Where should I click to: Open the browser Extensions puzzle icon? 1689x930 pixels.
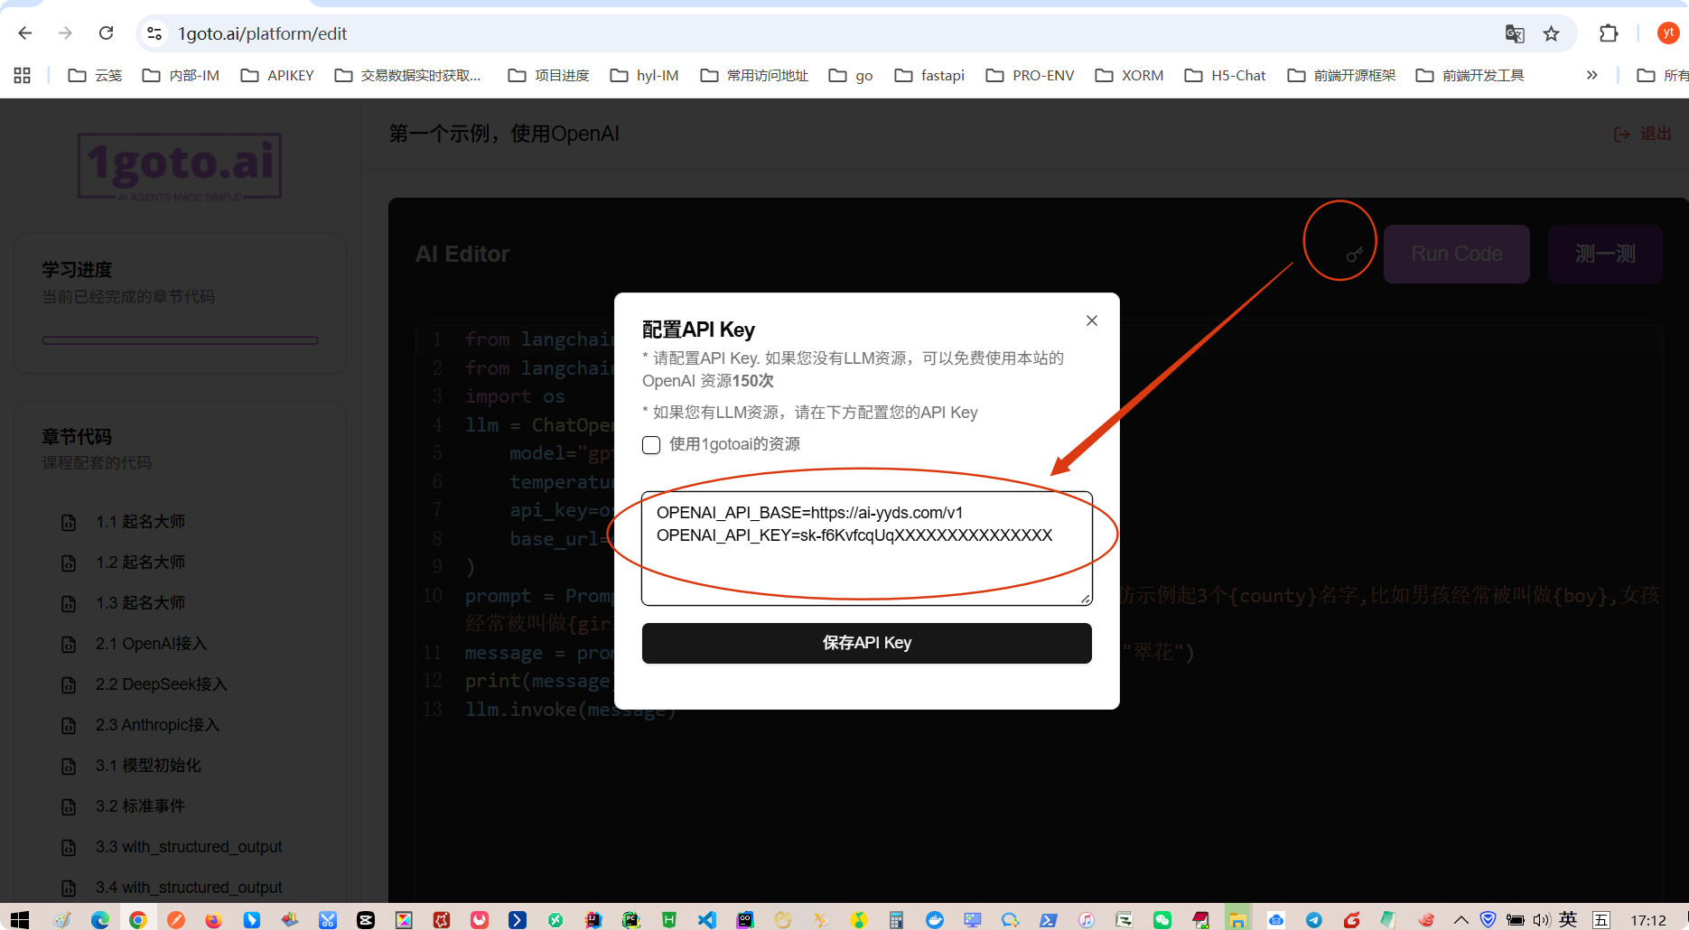pos(1609,33)
